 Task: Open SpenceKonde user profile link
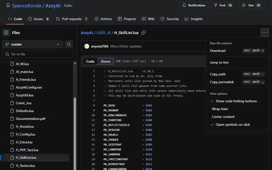(x=27, y=6)
